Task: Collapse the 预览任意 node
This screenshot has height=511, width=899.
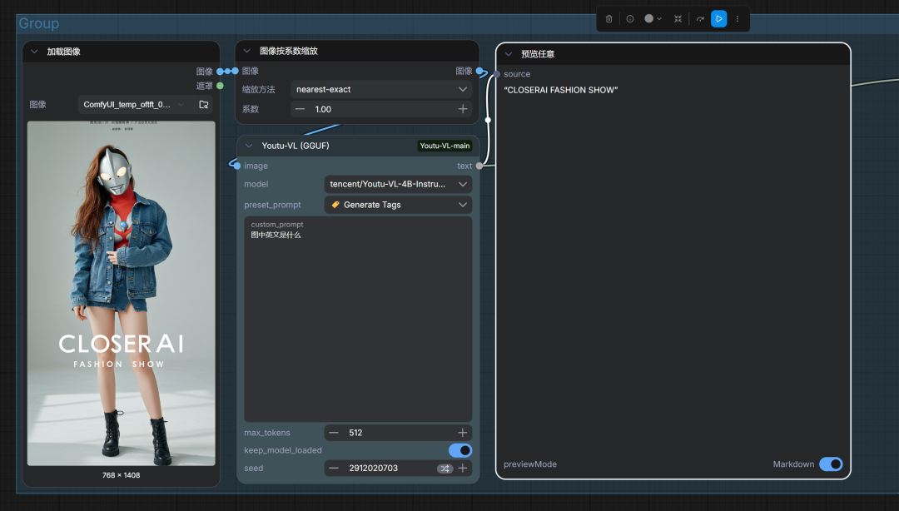Action: click(x=509, y=54)
